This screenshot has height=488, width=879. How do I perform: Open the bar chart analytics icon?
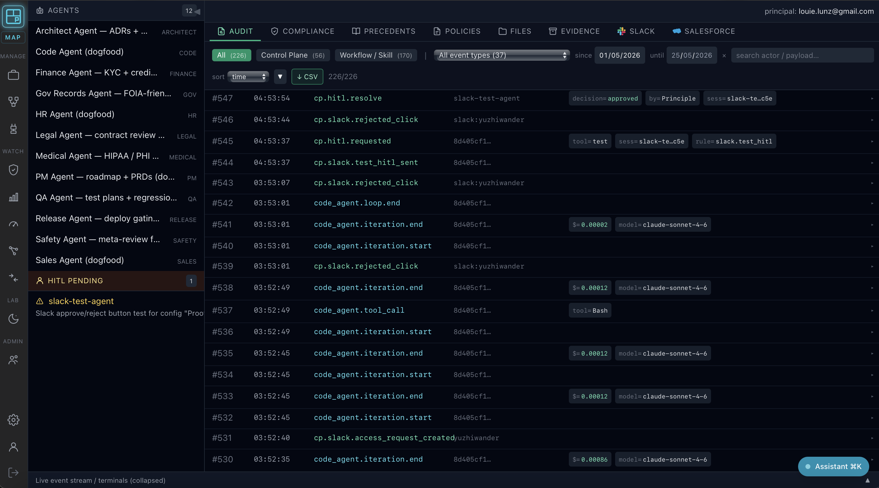pyautogui.click(x=13, y=197)
